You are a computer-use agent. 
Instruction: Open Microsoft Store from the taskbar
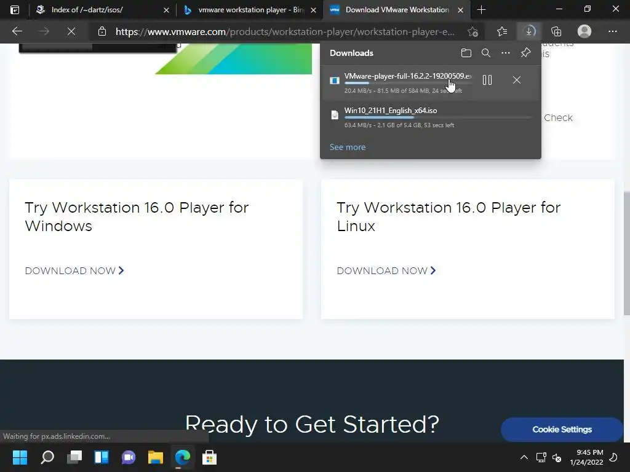pos(209,457)
